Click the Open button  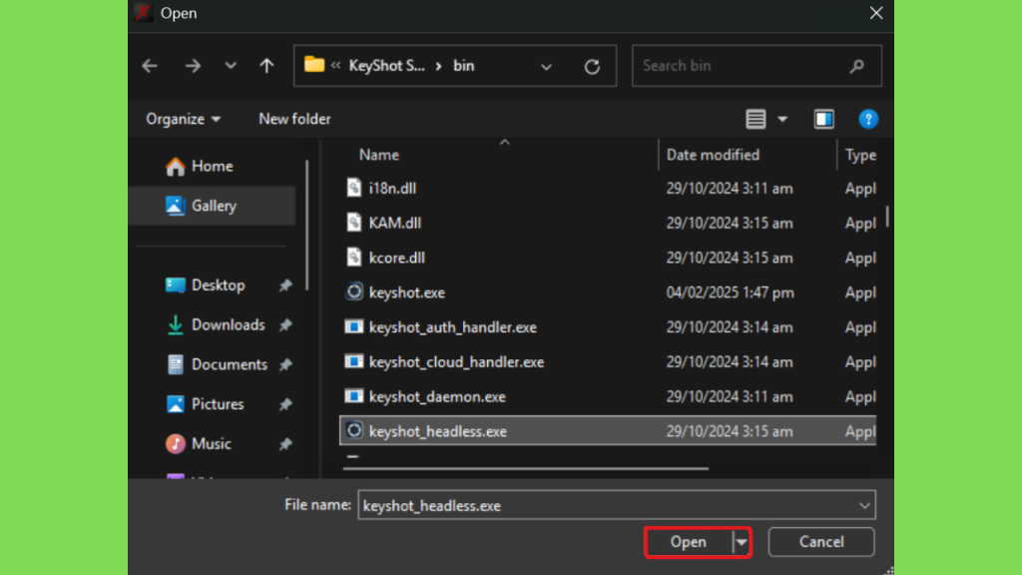tap(689, 542)
